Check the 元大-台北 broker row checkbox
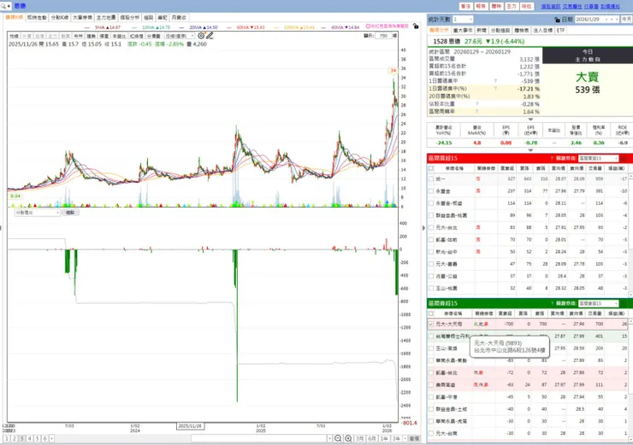 [x=431, y=228]
